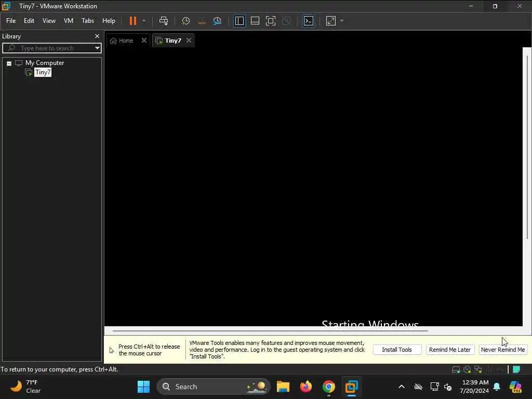The height and width of the screenshot is (399, 532).
Task: Close the Home tab
Action: pyautogui.click(x=144, y=41)
